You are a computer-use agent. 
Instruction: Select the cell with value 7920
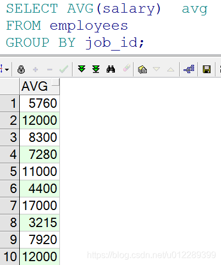point(40,240)
